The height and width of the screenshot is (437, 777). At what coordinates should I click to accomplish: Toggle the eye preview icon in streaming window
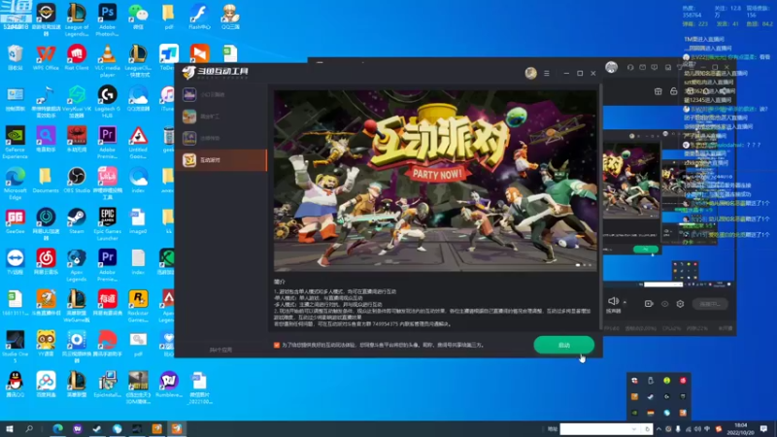click(x=665, y=304)
